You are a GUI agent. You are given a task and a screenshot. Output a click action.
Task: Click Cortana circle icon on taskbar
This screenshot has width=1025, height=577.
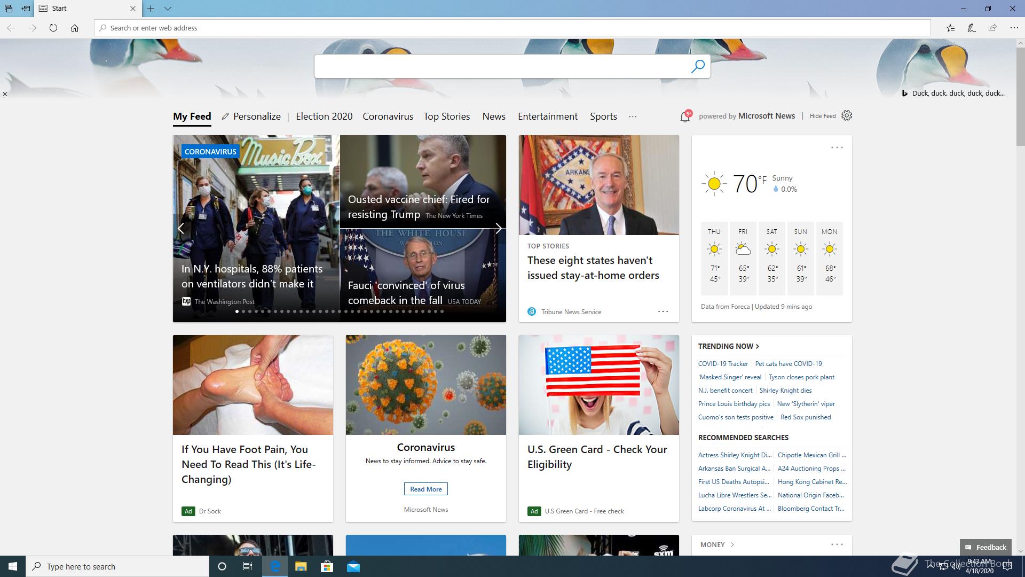222,566
